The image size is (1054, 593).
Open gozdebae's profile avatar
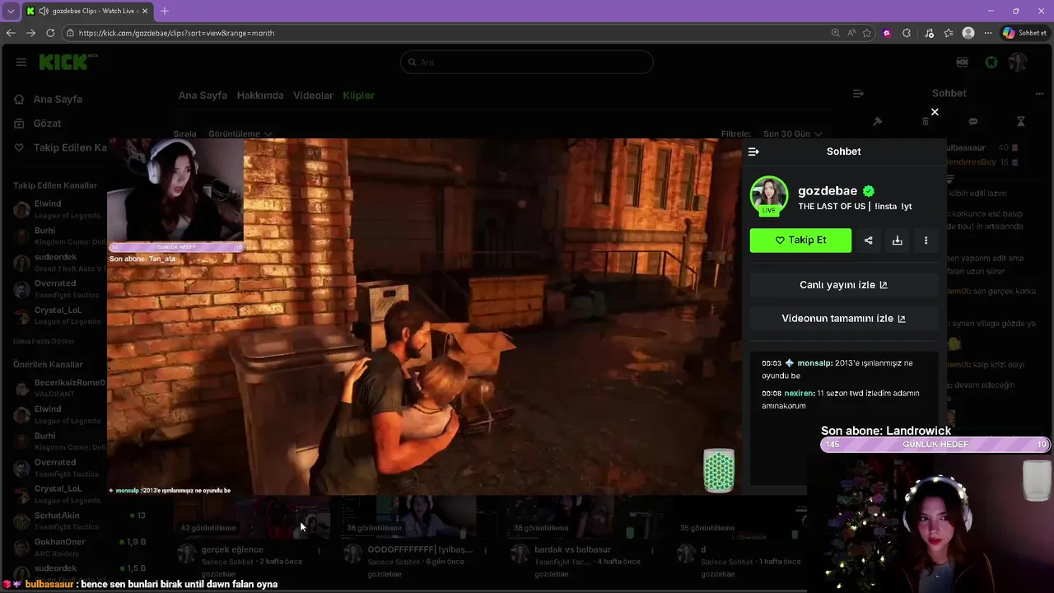point(769,195)
